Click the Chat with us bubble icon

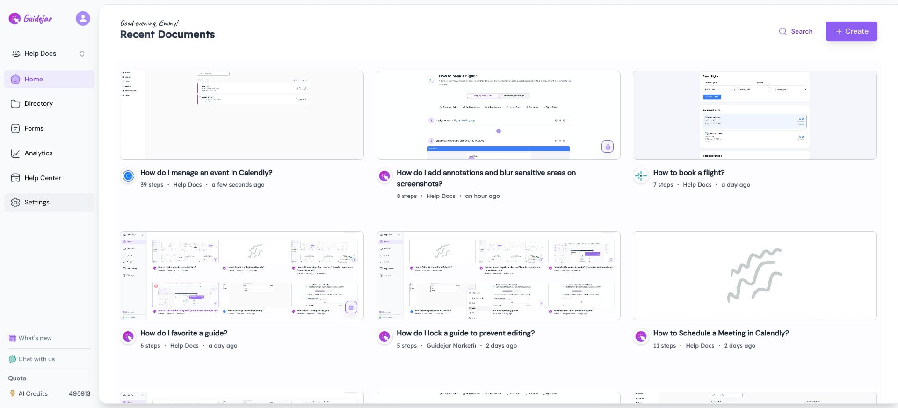[x=12, y=359]
